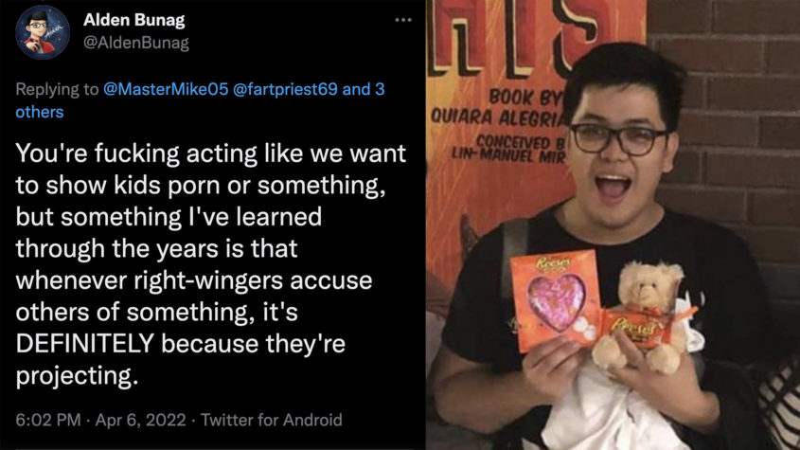This screenshot has width=800, height=450.
Task: Click the word "projecting." in the tweet
Action: (x=77, y=376)
